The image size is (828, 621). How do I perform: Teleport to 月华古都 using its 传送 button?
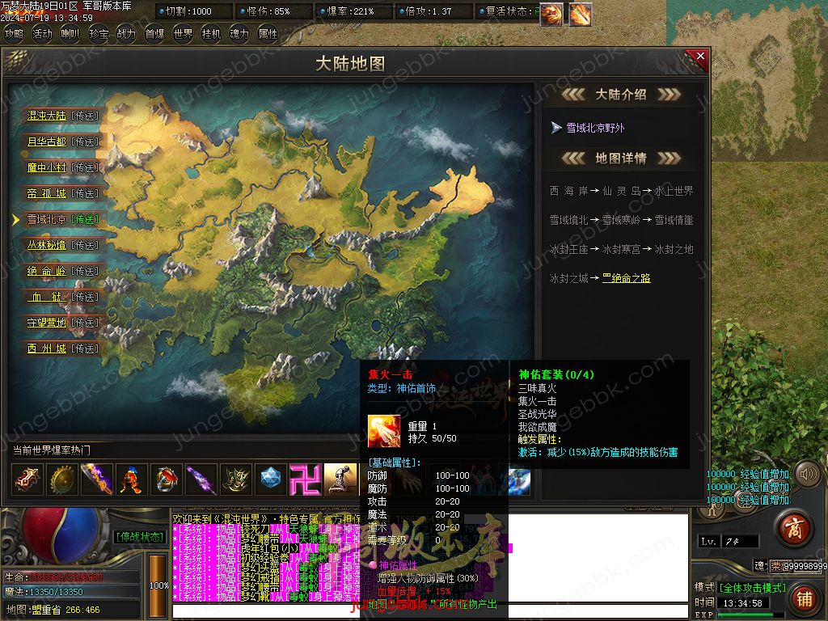84,142
